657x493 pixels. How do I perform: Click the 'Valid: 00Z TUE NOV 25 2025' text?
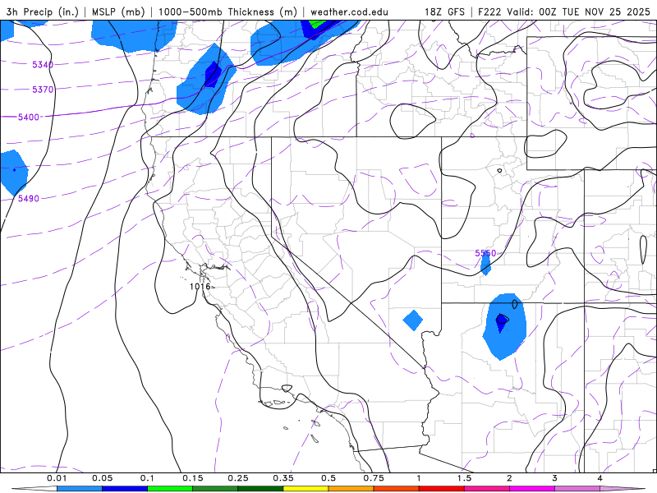578,12
